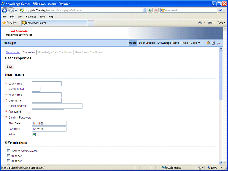Check the System Administrator permission

click(x=9, y=151)
